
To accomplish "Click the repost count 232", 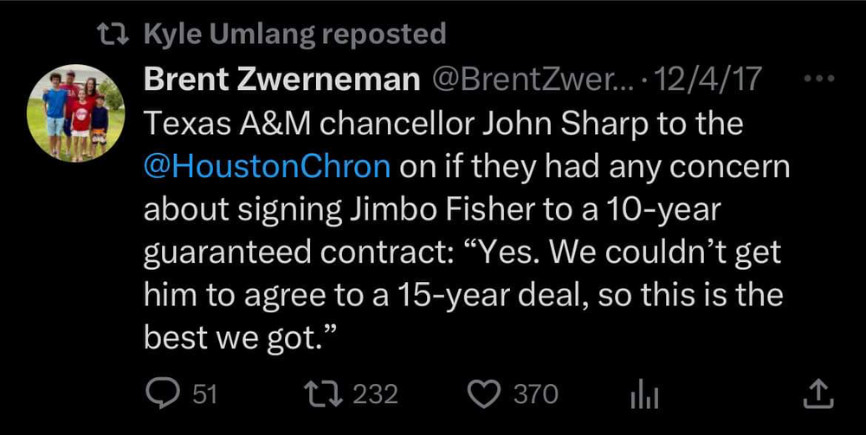I will [x=374, y=394].
